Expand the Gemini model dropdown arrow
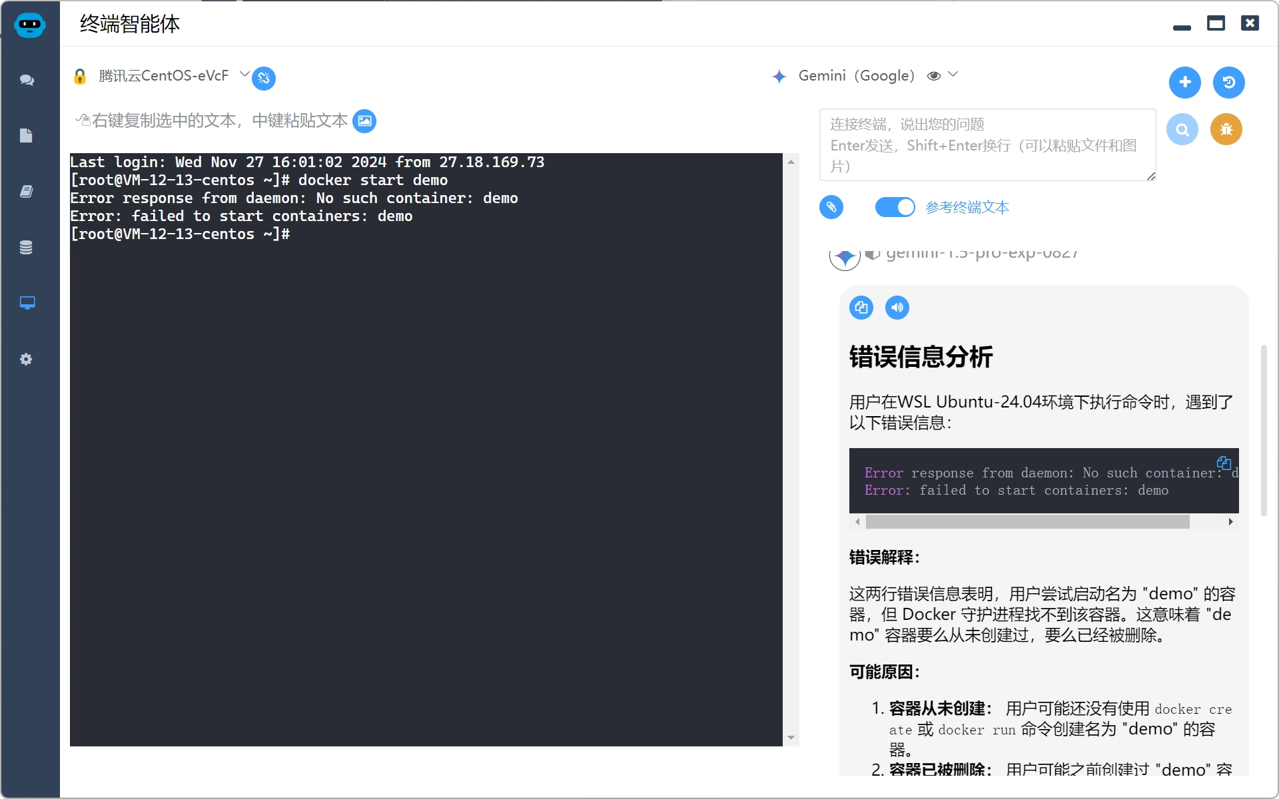 click(x=953, y=75)
